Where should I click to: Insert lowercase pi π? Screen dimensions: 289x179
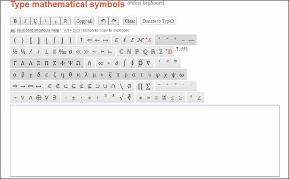point(118,75)
